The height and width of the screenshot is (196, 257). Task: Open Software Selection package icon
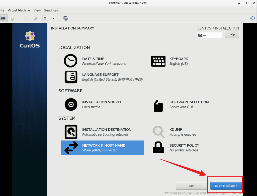coord(158,106)
